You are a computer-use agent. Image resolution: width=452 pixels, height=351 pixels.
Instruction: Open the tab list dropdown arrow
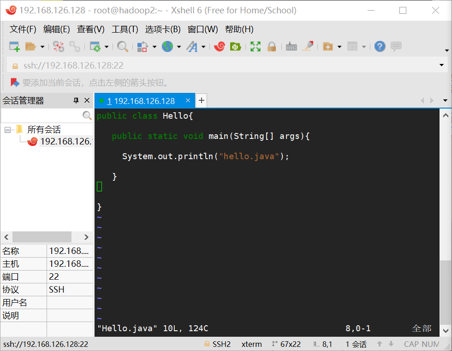(x=446, y=101)
